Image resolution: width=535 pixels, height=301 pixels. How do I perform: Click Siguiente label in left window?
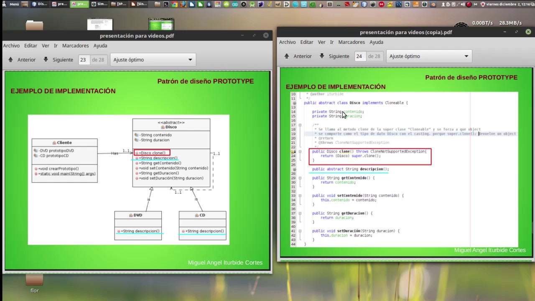[x=63, y=60]
